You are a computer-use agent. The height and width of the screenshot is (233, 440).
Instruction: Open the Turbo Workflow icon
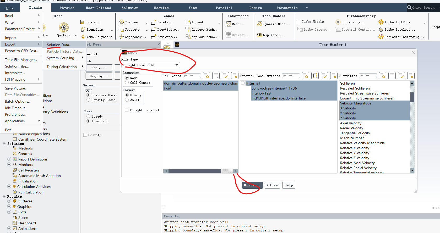(x=381, y=22)
